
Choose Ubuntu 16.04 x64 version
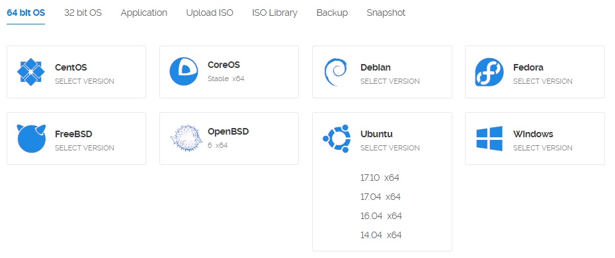coord(382,216)
